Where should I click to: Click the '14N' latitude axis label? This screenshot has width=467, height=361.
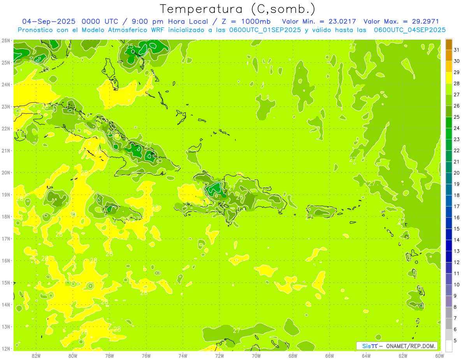click(x=6, y=305)
